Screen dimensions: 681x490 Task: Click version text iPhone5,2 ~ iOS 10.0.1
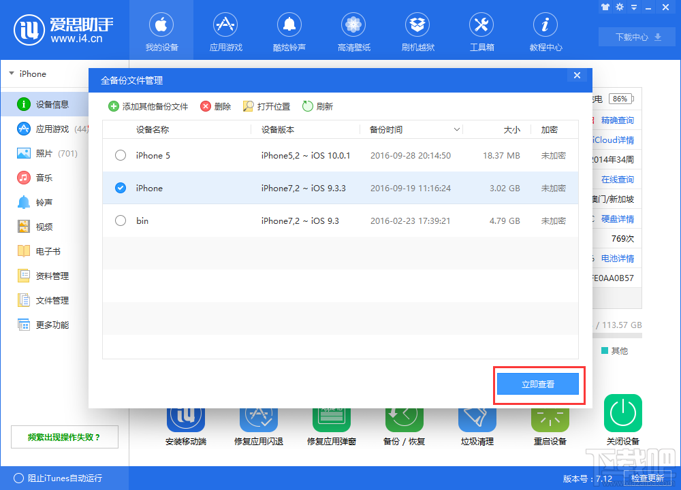tap(306, 155)
